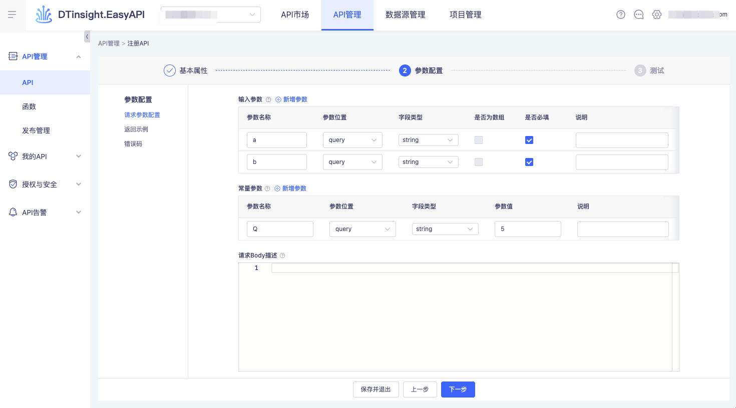Viewport: 736px width, 408px height.
Task: Open the 数据源管理 top tab
Action: click(406, 15)
